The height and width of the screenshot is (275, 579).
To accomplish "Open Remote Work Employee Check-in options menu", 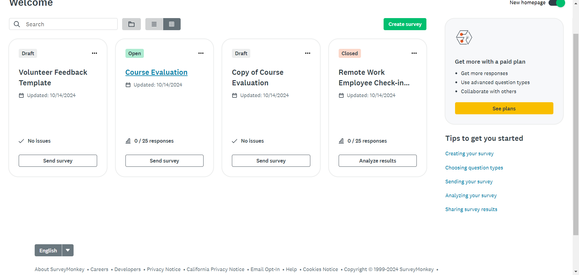I will coord(414,53).
